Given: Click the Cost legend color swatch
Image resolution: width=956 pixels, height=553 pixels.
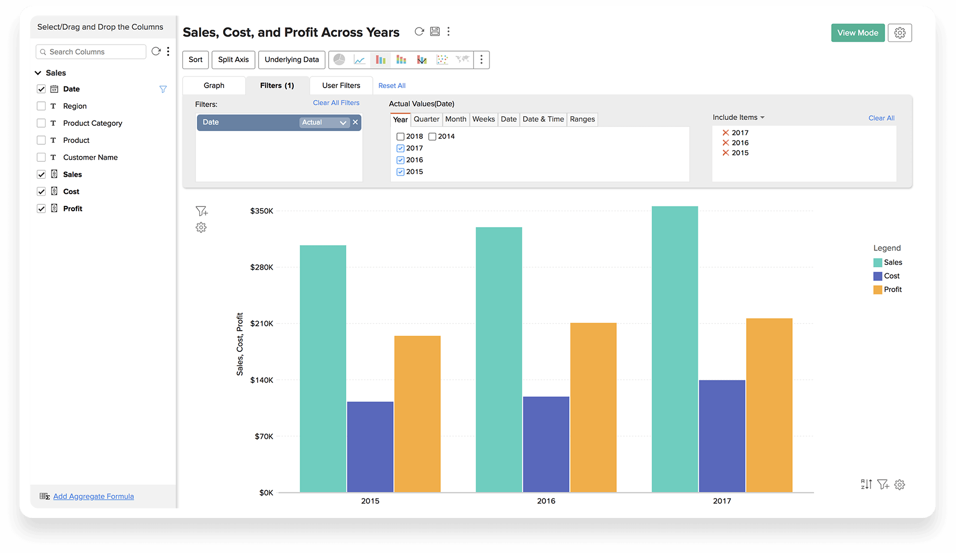Looking at the screenshot, I should (877, 276).
